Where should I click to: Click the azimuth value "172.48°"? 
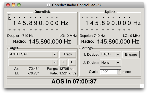coord(33,69)
